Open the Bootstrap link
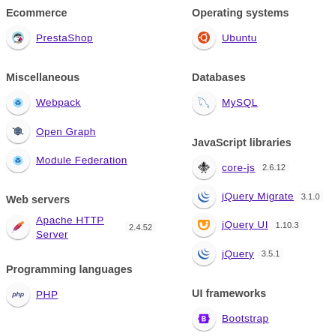Screen dimensions: 326x336 245,319
